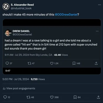
Task: Click the @DDDrewDaniel mention link
Action: [66, 15]
